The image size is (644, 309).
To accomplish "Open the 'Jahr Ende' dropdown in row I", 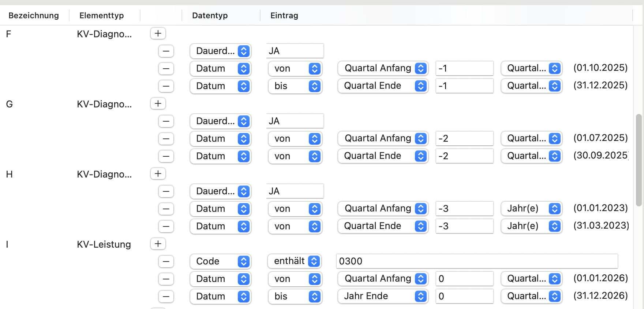I will (x=383, y=296).
